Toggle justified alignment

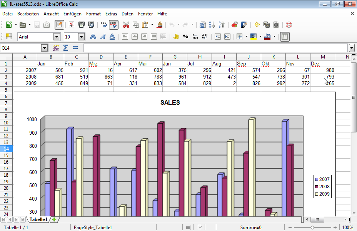[153, 37]
